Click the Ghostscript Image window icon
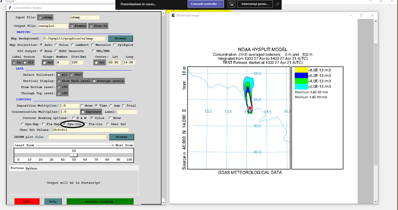This screenshot has width=398, height=210. [173, 15]
